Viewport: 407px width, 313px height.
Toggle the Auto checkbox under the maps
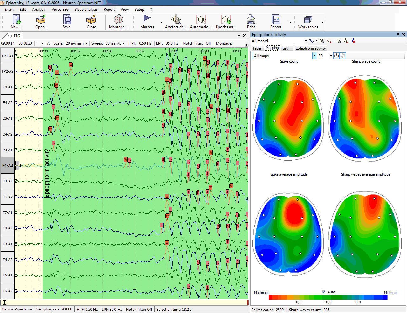click(324, 292)
